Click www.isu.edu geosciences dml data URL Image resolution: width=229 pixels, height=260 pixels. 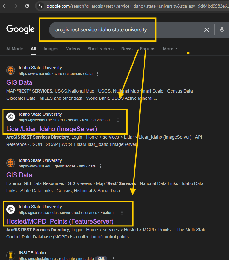click(57, 166)
